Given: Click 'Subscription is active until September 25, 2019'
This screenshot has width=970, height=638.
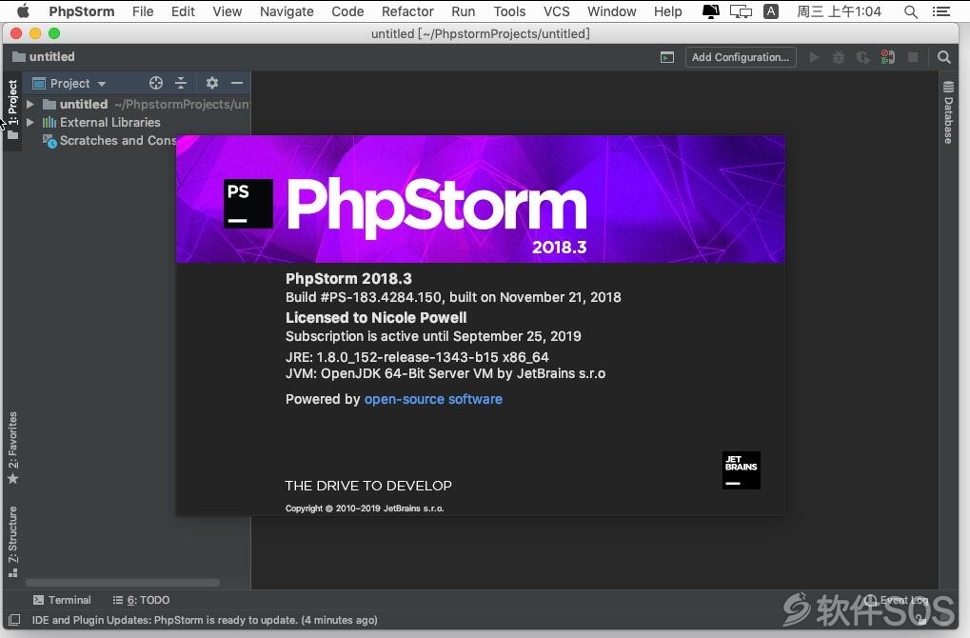Looking at the screenshot, I should (x=433, y=337).
